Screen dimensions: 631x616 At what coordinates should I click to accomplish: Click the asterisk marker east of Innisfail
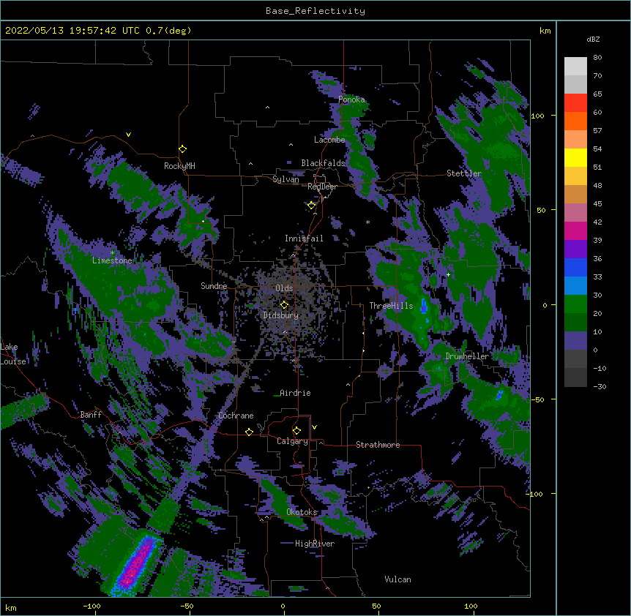point(367,222)
